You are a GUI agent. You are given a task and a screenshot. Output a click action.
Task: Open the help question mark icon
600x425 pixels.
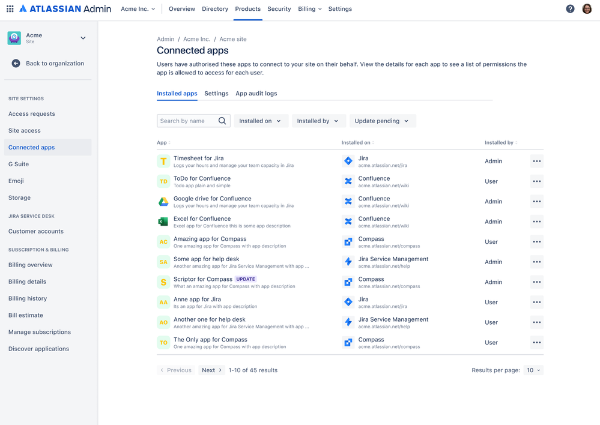point(570,9)
